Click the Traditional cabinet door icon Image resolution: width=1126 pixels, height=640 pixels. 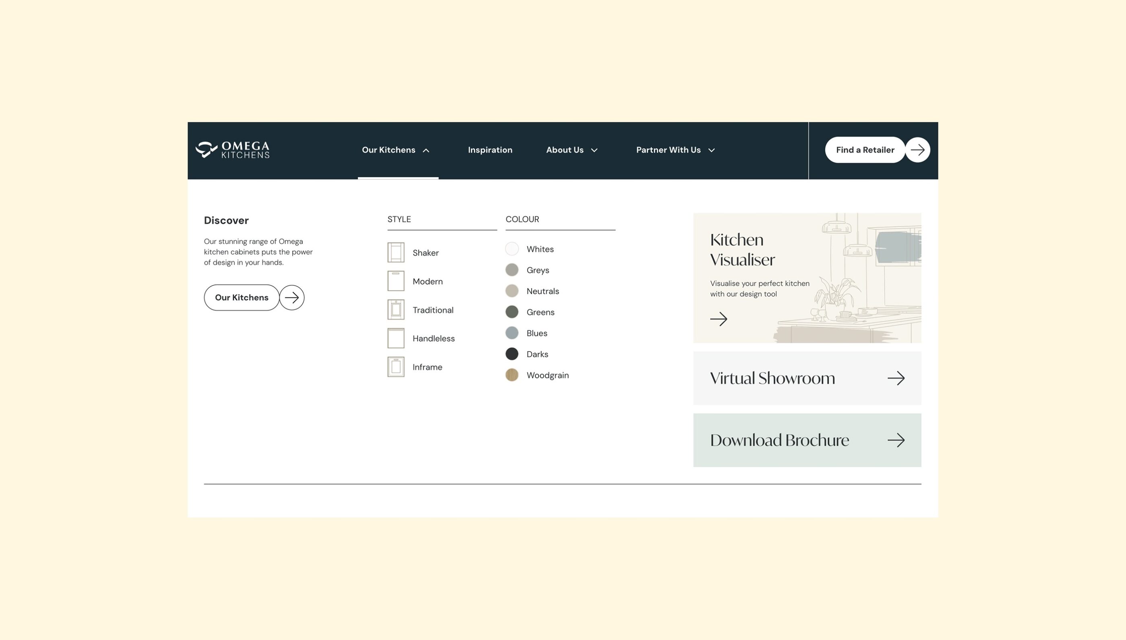(x=395, y=310)
